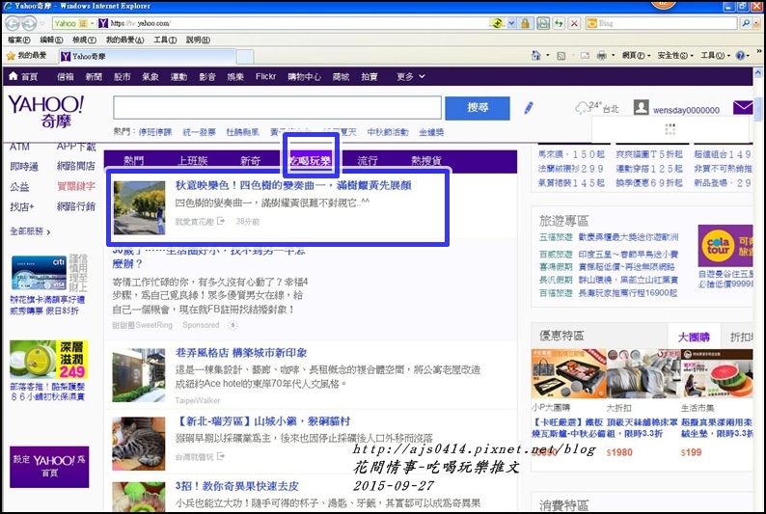766x514 pixels.
Task: Open the 山城小鎮，猴硐貓村 article link
Action: [262, 421]
